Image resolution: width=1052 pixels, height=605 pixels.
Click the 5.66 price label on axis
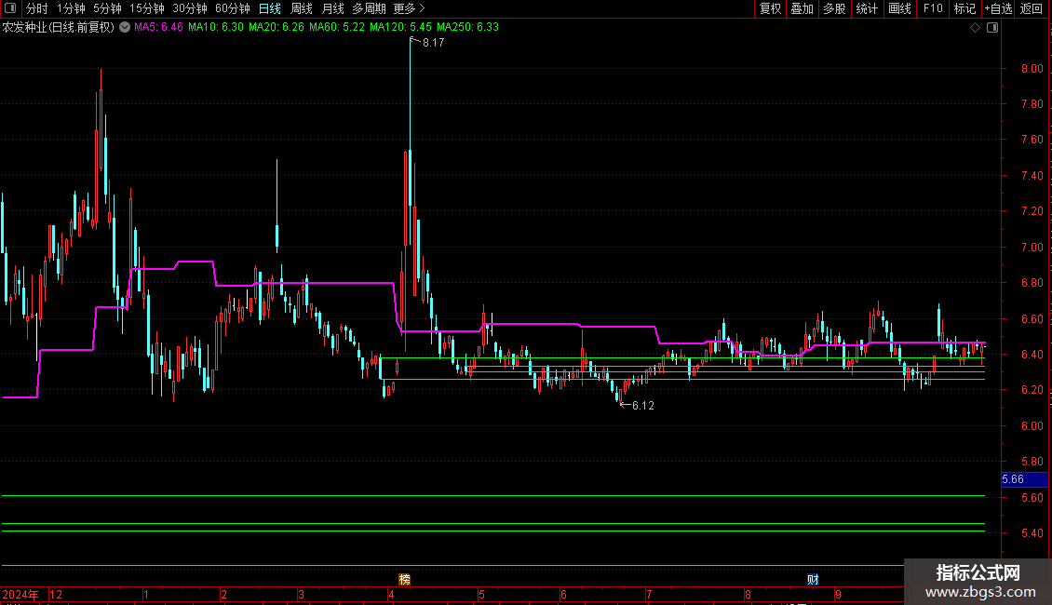coord(1013,479)
